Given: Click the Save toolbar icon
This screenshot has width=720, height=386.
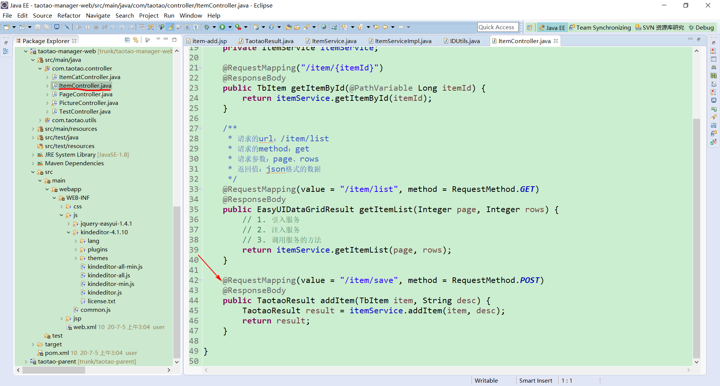Looking at the screenshot, I should 37,27.
